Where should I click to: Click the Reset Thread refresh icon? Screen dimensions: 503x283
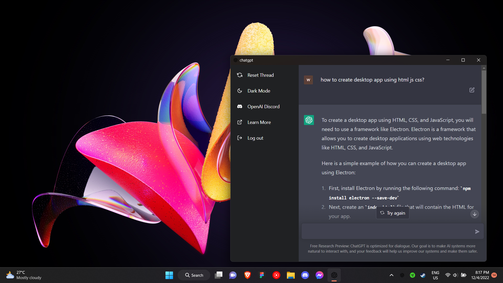click(x=240, y=75)
